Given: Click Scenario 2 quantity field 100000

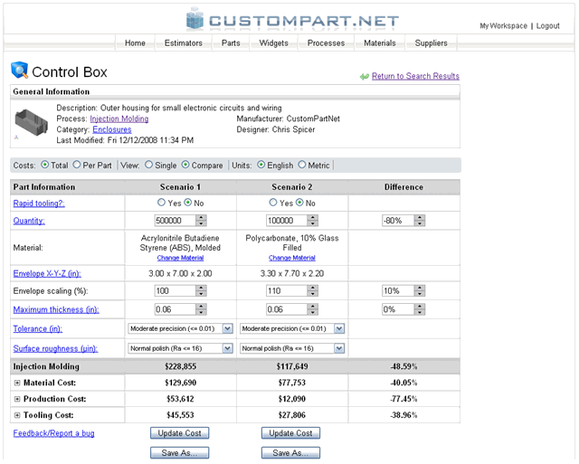Looking at the screenshot, I should (287, 221).
